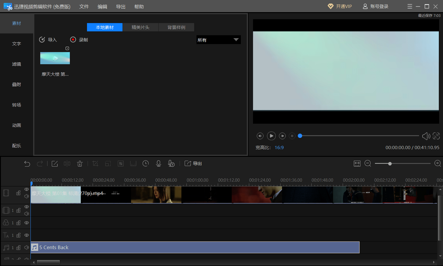
Task: Click the export button in timeline toolbar
Action: coord(193,164)
